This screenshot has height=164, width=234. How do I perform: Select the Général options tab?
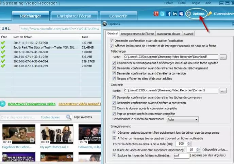click(112, 33)
